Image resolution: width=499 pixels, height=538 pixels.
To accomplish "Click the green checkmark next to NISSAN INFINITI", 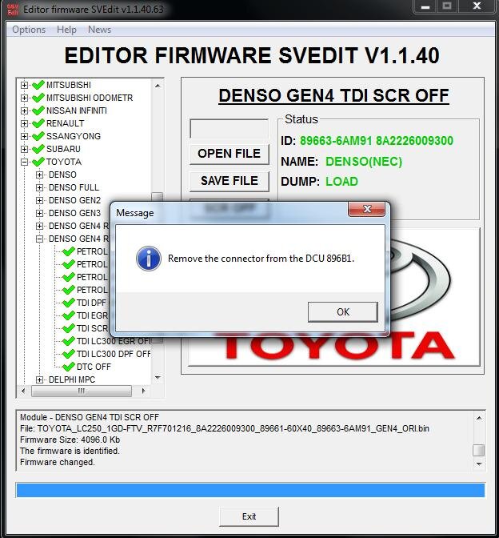I will tap(38, 110).
